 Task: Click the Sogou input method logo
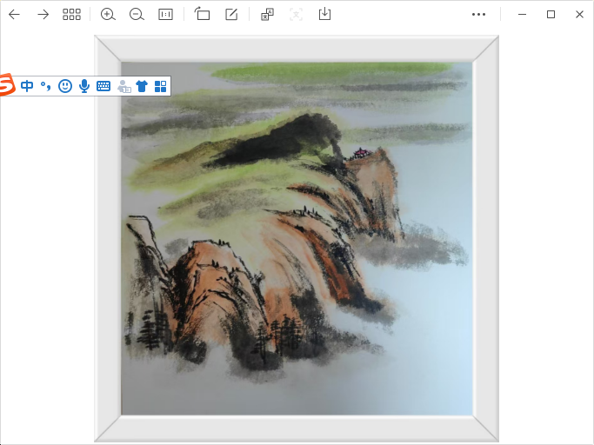(x=7, y=85)
